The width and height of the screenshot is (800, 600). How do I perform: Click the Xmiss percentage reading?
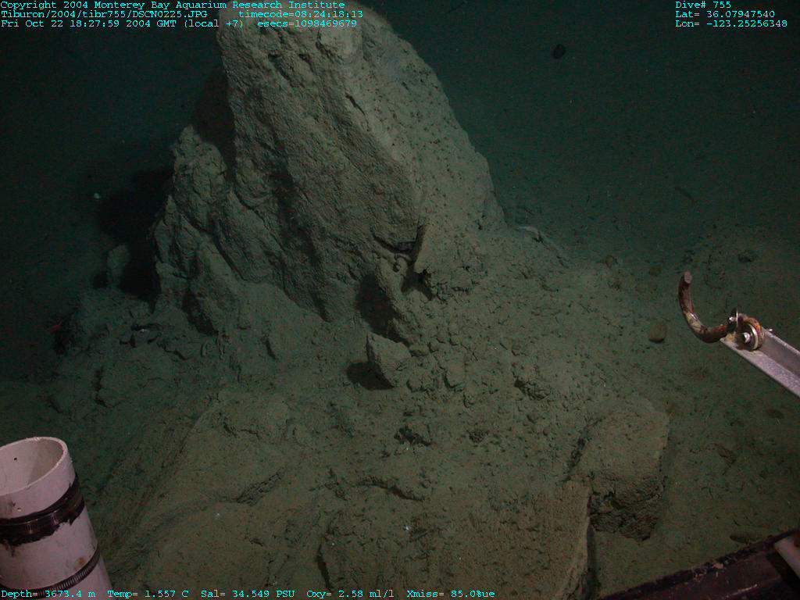(x=450, y=594)
